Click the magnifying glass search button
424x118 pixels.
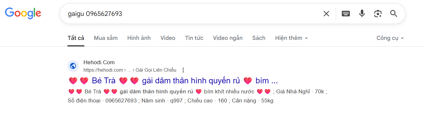394,14
